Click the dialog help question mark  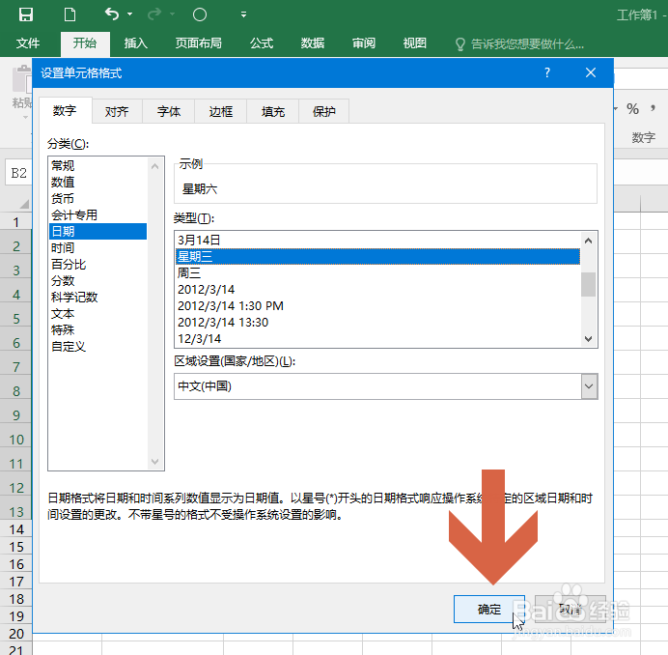point(547,72)
